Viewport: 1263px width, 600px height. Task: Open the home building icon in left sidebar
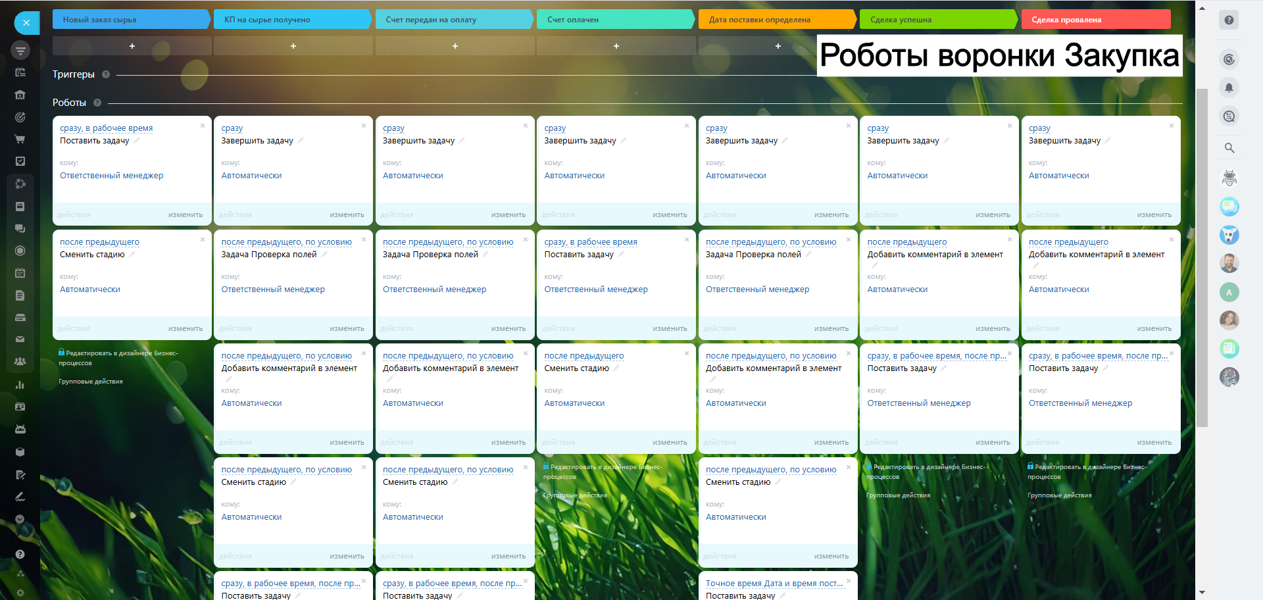pyautogui.click(x=20, y=95)
